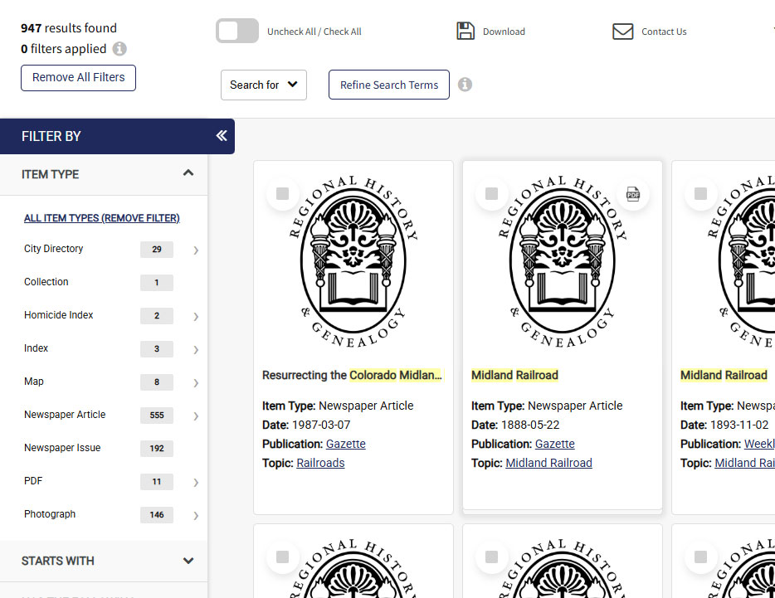Expand the Map item type filter arrow
This screenshot has width=775, height=598.
196,382
